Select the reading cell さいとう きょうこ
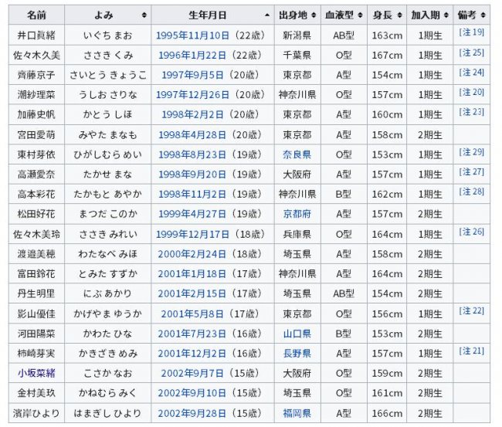Screen dimensions: 502x427 click(108, 75)
